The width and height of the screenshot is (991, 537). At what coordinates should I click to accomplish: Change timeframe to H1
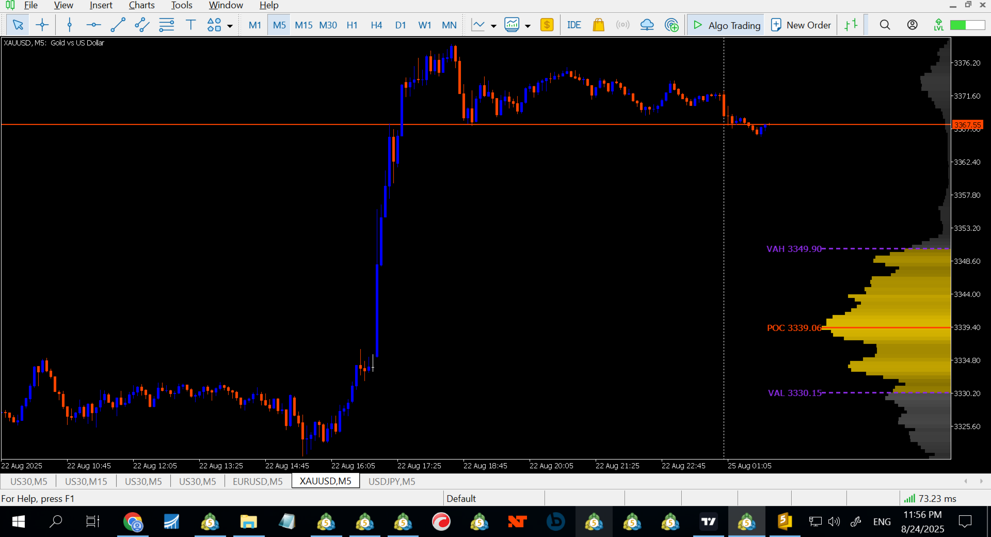pyautogui.click(x=352, y=25)
